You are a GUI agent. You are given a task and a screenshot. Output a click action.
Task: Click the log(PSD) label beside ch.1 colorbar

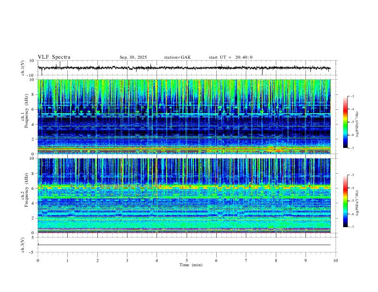pyautogui.click(x=357, y=124)
